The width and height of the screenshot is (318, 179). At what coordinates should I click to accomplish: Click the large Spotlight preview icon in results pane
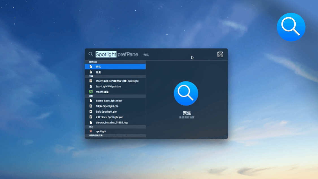186,94
